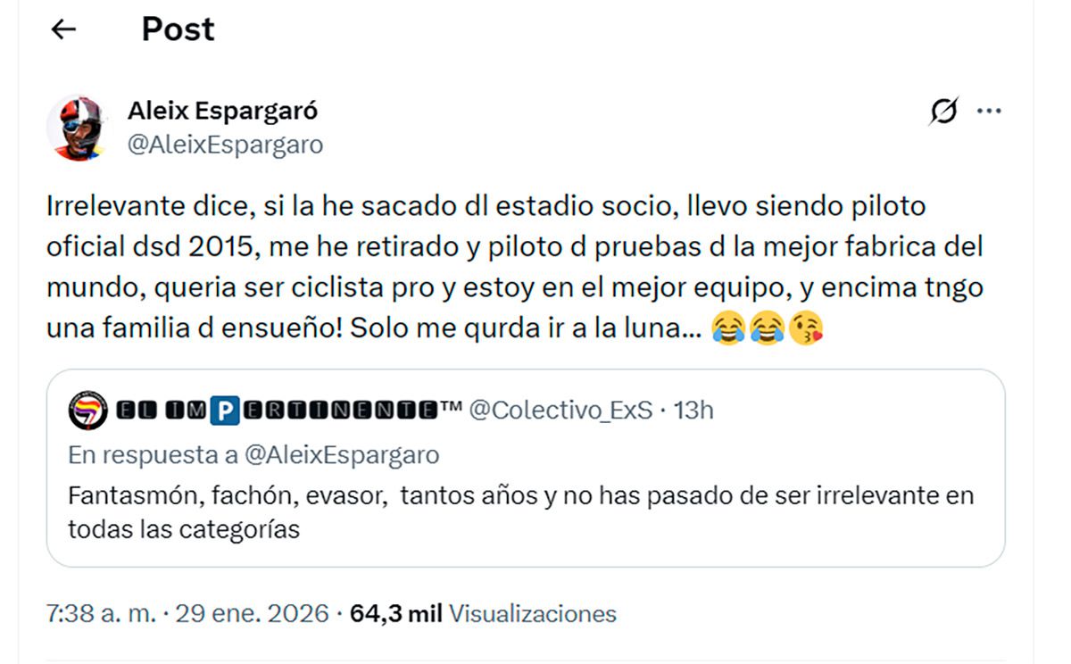Click the 7:38 a. m. post time
Image resolution: width=1071 pixels, height=664 pixels.
[x=99, y=614]
